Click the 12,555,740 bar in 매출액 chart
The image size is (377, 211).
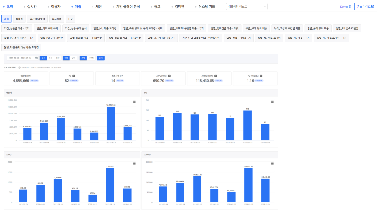111,123
